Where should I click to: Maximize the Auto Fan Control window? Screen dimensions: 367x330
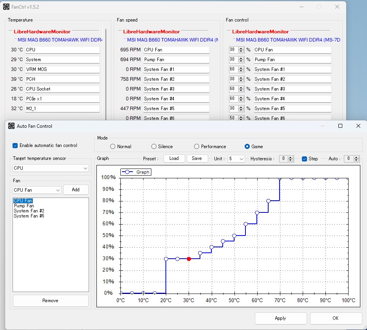coord(340,126)
